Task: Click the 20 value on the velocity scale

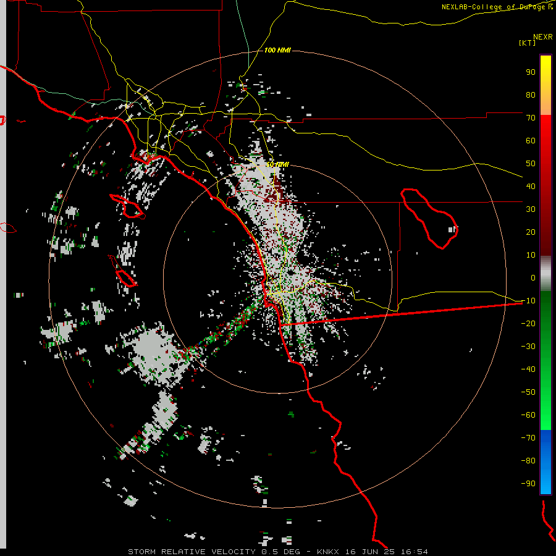Action: click(x=531, y=232)
